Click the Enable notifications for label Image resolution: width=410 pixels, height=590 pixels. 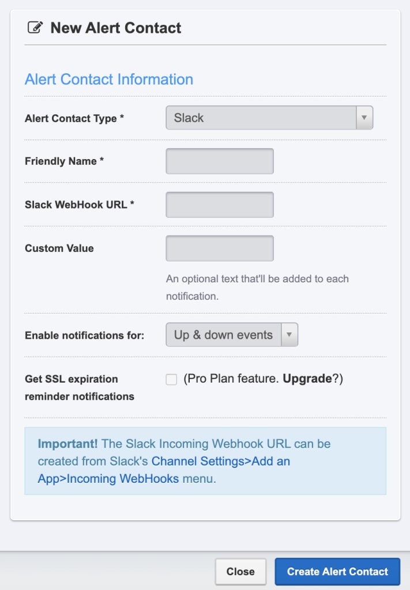tap(84, 335)
